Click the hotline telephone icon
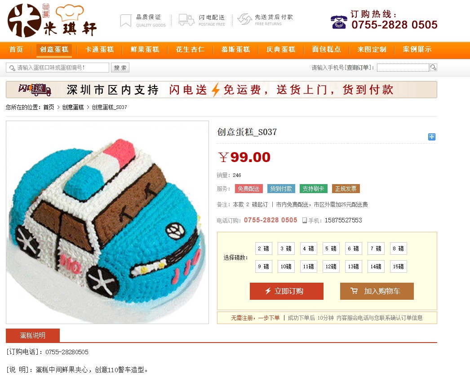 click(339, 22)
